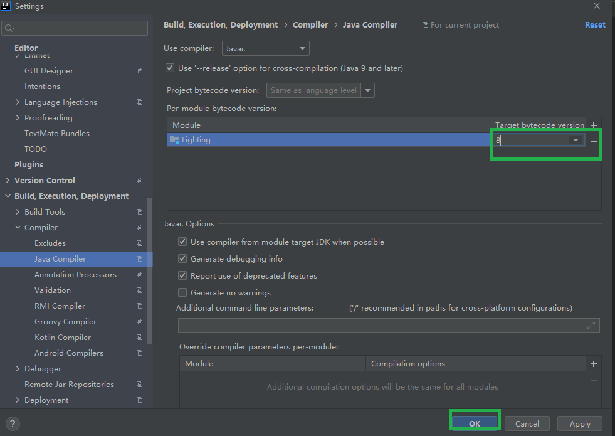
Task: Open the Annotation Processors settings page
Action: point(75,275)
